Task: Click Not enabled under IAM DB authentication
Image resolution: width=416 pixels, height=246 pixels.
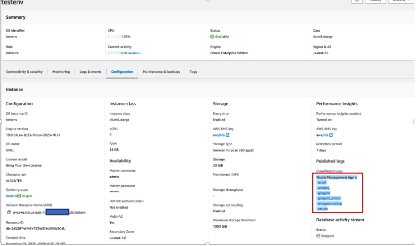Action: (x=119, y=207)
